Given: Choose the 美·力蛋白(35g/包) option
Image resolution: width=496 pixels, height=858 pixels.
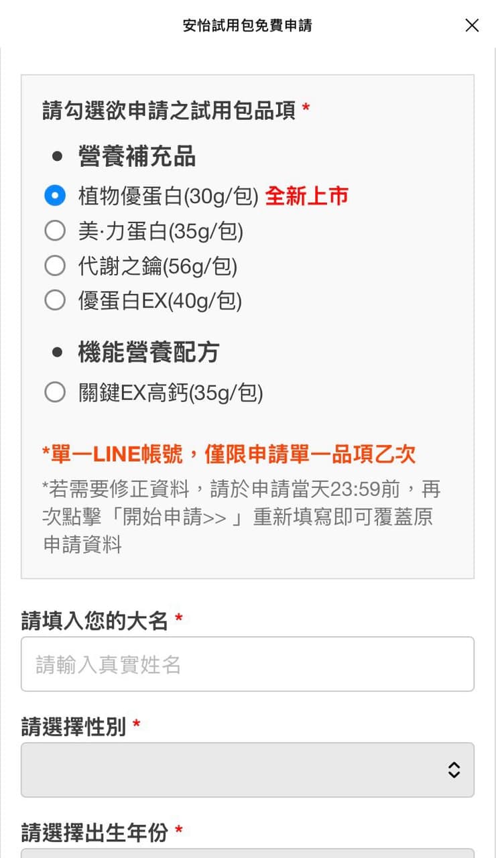Looking at the screenshot, I should (x=55, y=231).
